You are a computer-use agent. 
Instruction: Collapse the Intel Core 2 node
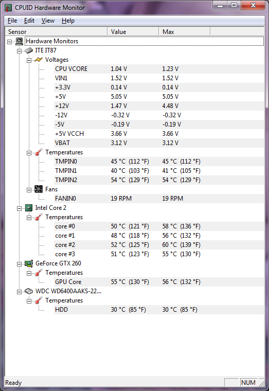click(x=20, y=208)
